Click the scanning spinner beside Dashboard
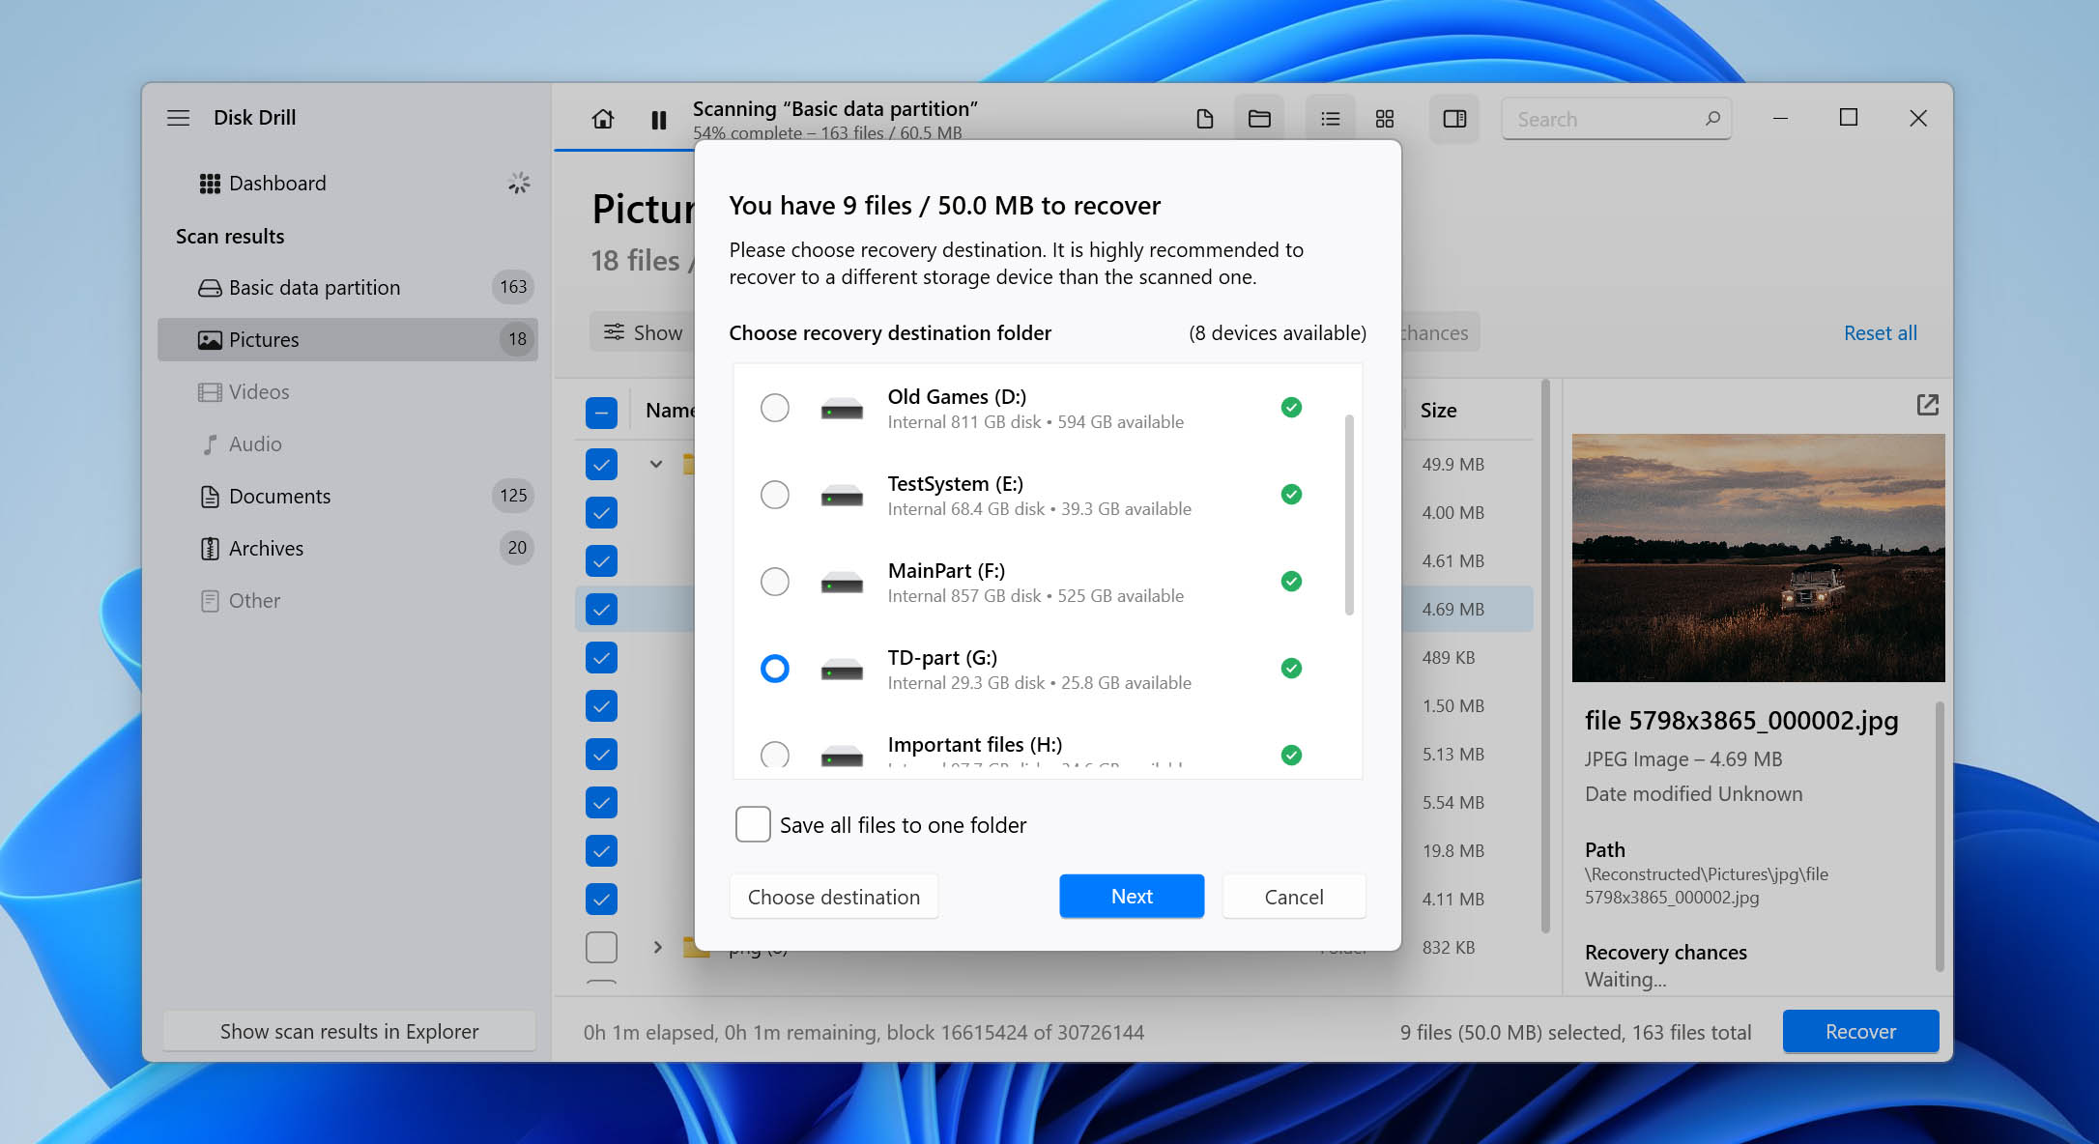Image resolution: width=2099 pixels, height=1144 pixels. tap(519, 184)
